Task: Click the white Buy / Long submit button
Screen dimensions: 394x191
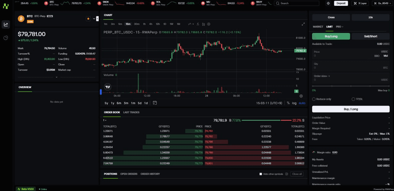Action: click(351, 109)
